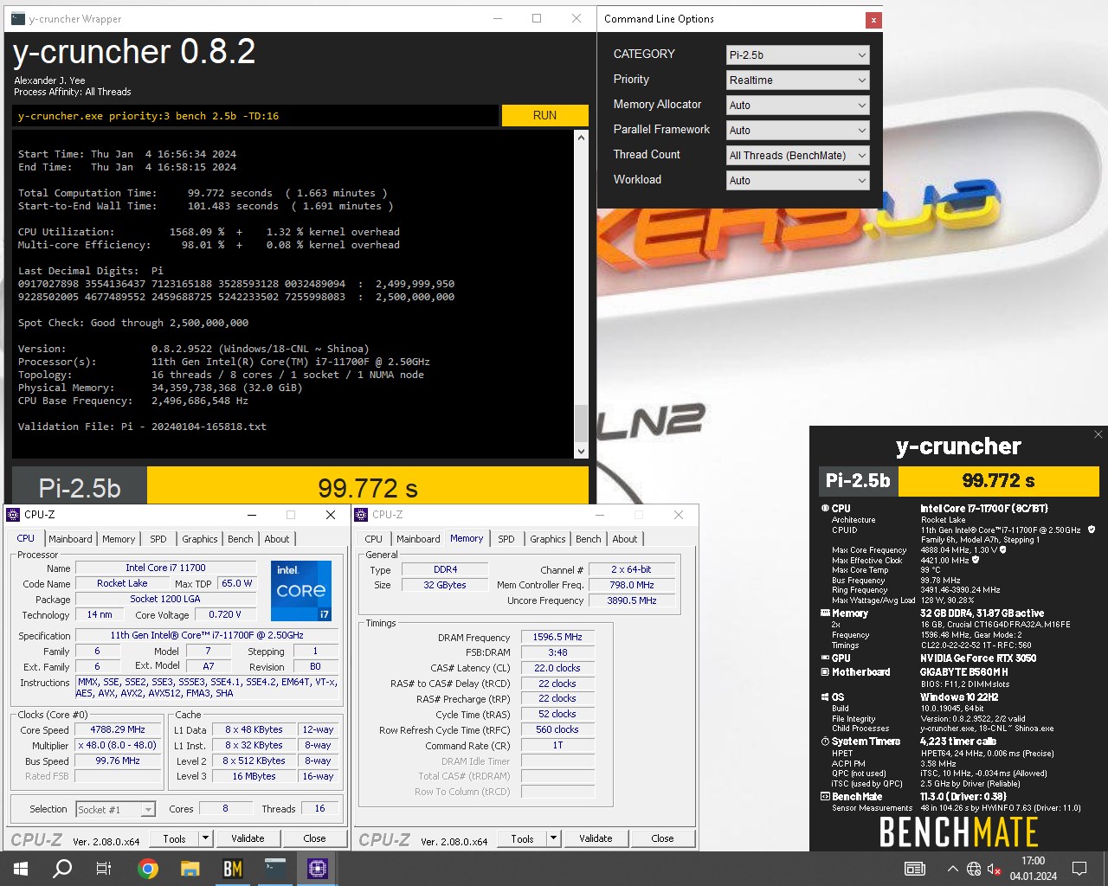The width and height of the screenshot is (1108, 886).
Task: Click the 4788.29 MHz Core Speed value
Action: [x=119, y=729]
